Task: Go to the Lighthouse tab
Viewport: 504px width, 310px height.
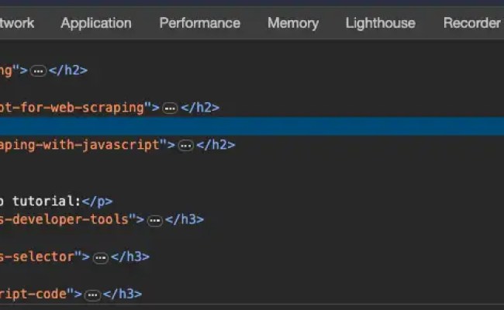Action: 381,23
